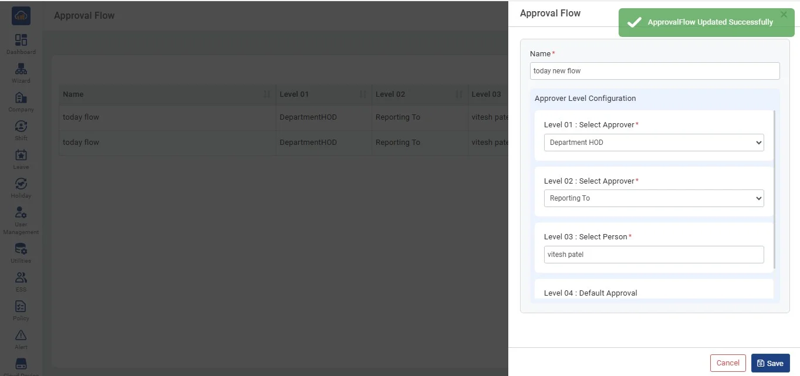This screenshot has width=800, height=376.
Task: Open the Policy sidebar icon
Action: tap(21, 307)
